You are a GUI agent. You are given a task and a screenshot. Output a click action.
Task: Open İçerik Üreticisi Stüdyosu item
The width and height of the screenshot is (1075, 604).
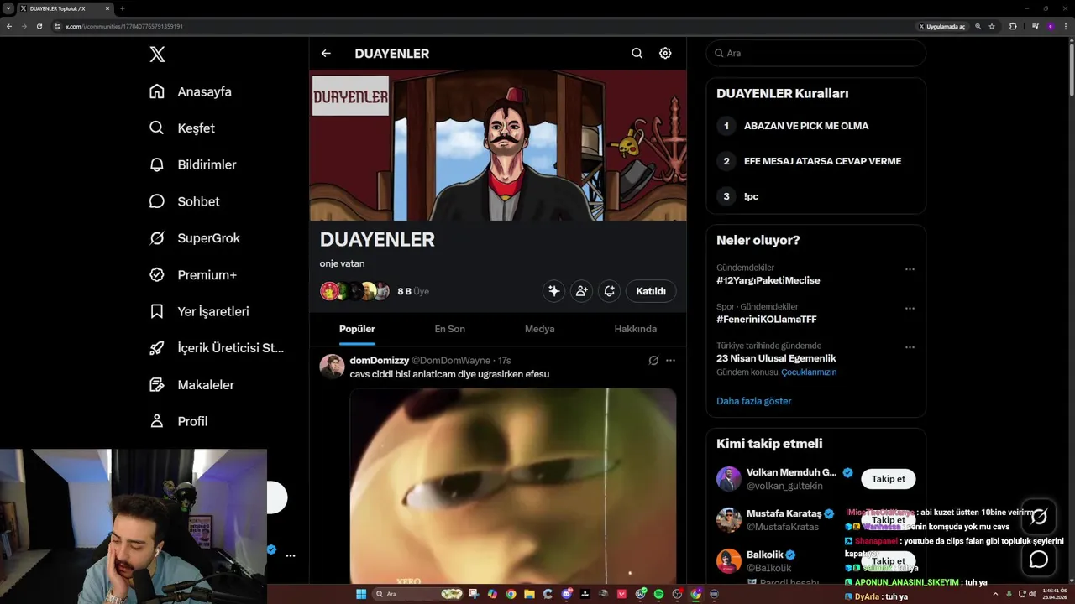click(217, 348)
